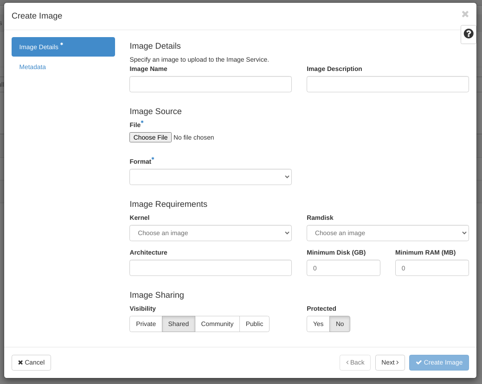The width and height of the screenshot is (482, 384).
Task: Set visibility to Shared
Action: click(179, 324)
